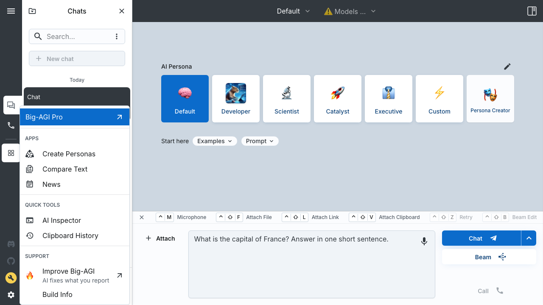Click the search magnifier icon

(x=38, y=36)
